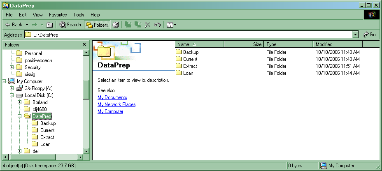Select positivecoach folder in tree

[38, 60]
